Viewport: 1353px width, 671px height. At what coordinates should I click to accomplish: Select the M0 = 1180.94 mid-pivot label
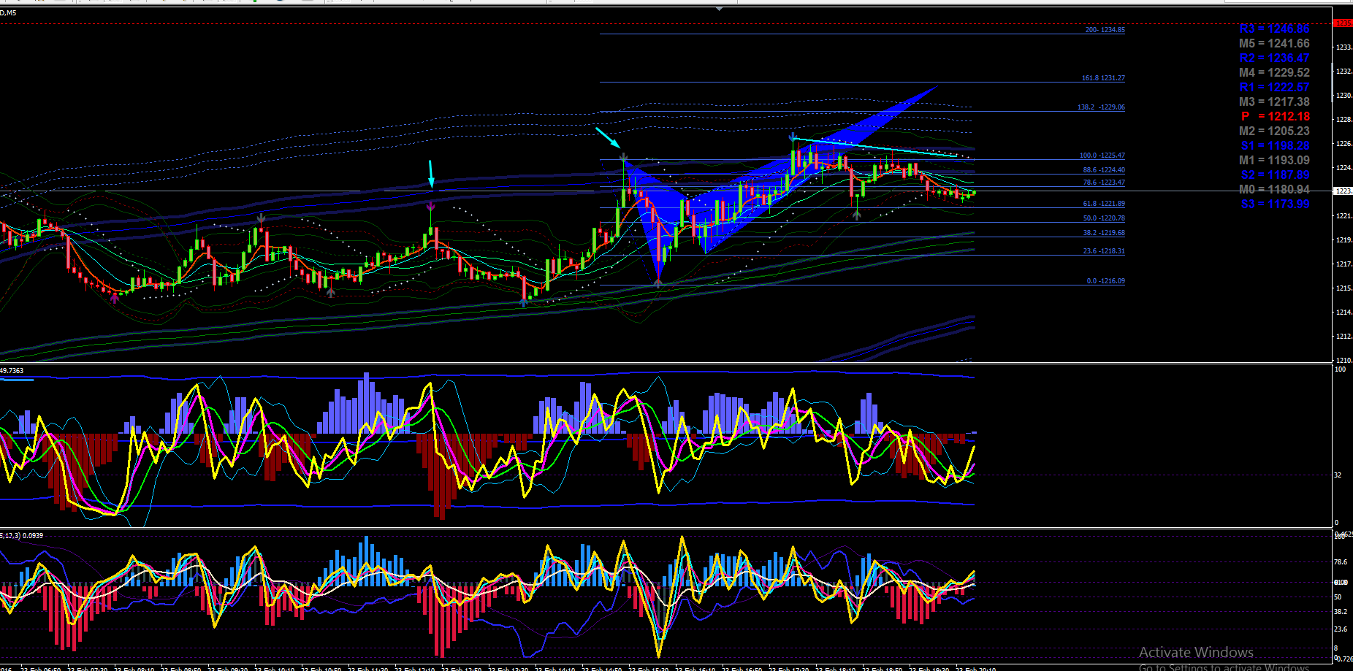(1274, 190)
